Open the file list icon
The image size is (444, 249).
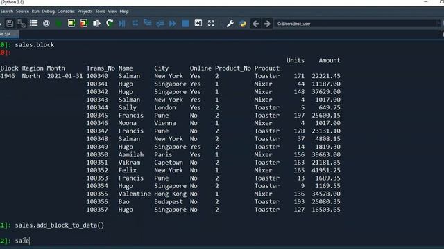34,23
